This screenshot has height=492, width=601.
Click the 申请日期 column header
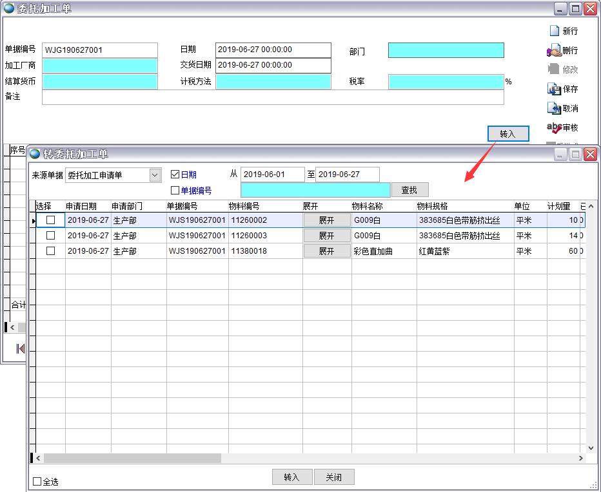(81, 206)
